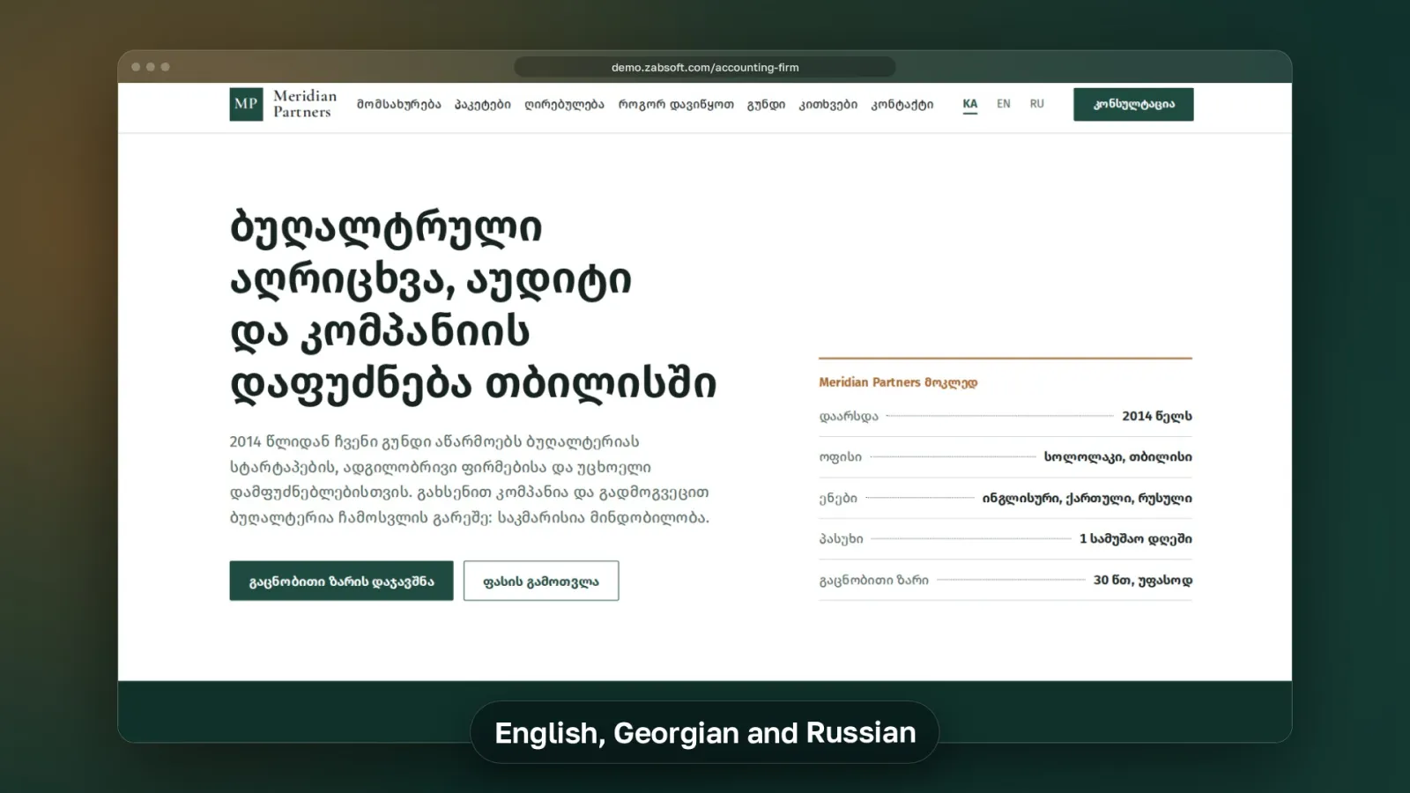Click the გაცნობითი ზარის დაჯავშნა button
The image size is (1410, 793).
point(341,581)
